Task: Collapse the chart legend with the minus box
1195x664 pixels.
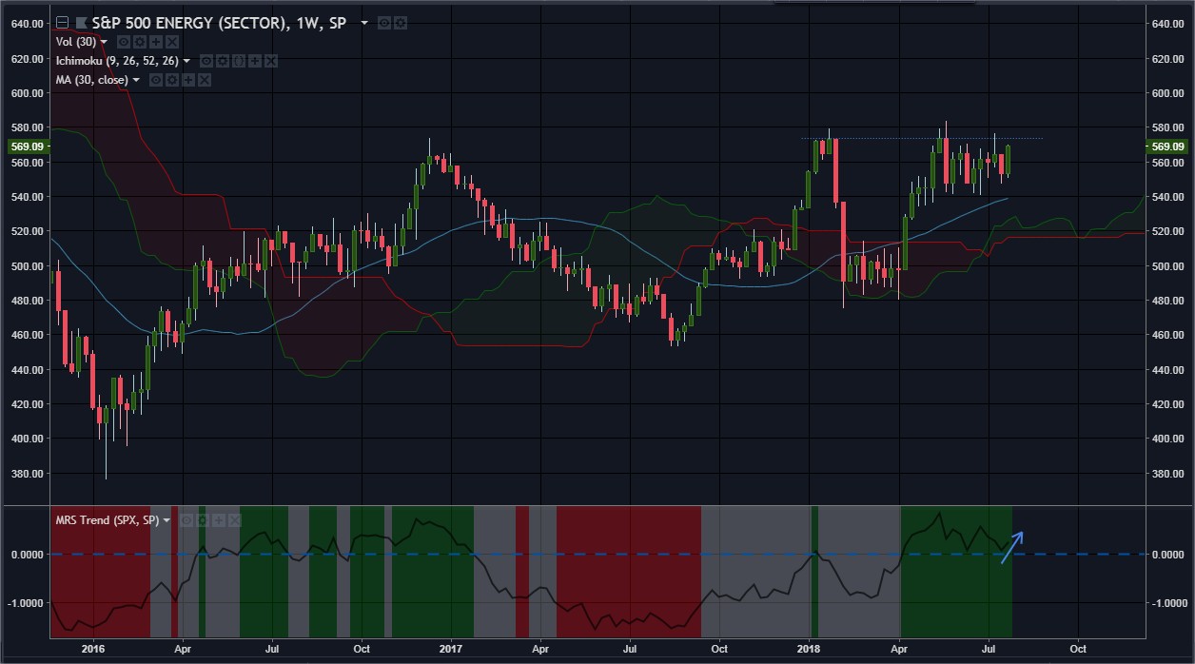Action: click(62, 23)
